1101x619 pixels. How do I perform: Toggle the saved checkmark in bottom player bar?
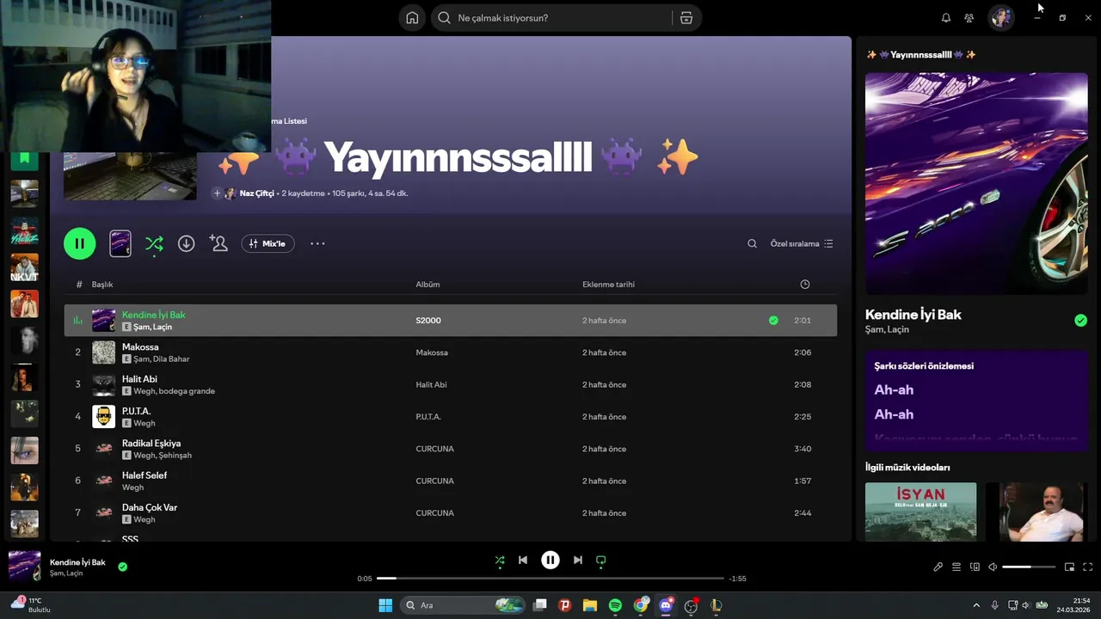123,567
